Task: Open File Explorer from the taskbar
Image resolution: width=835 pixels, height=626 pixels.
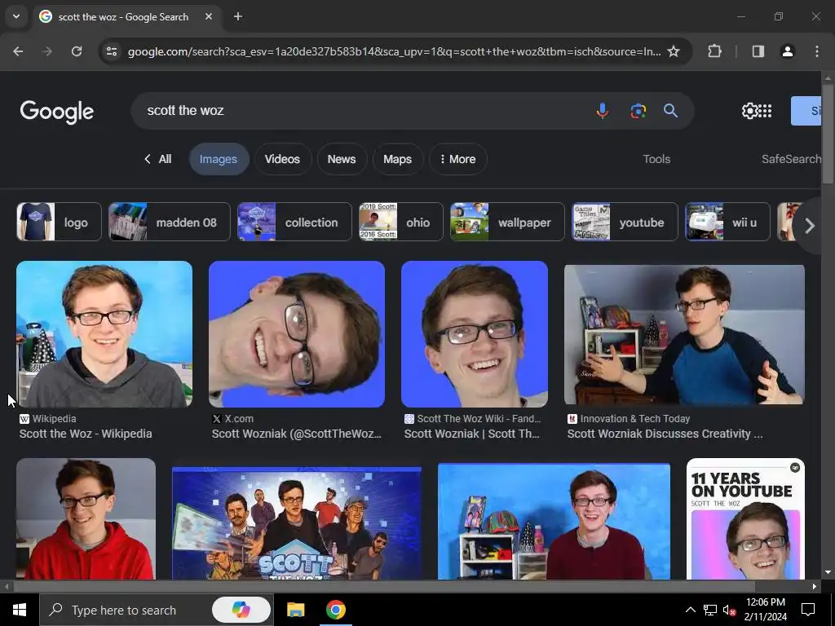Action: [x=295, y=610]
